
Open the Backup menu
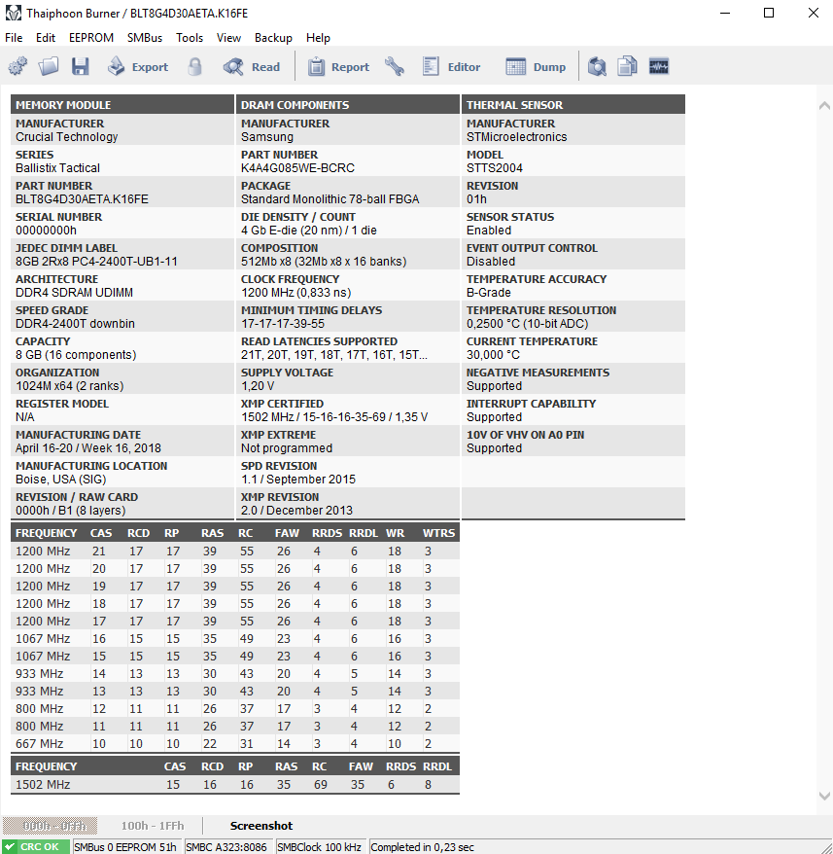(x=273, y=38)
